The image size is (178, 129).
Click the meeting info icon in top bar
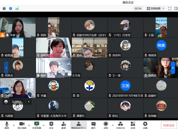point(4,8)
